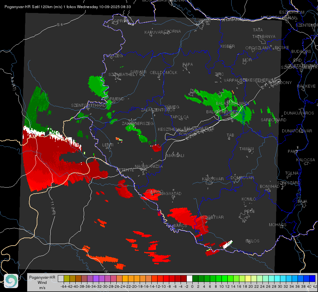
Task: Click the KISBER city label
Action: click(x=228, y=46)
